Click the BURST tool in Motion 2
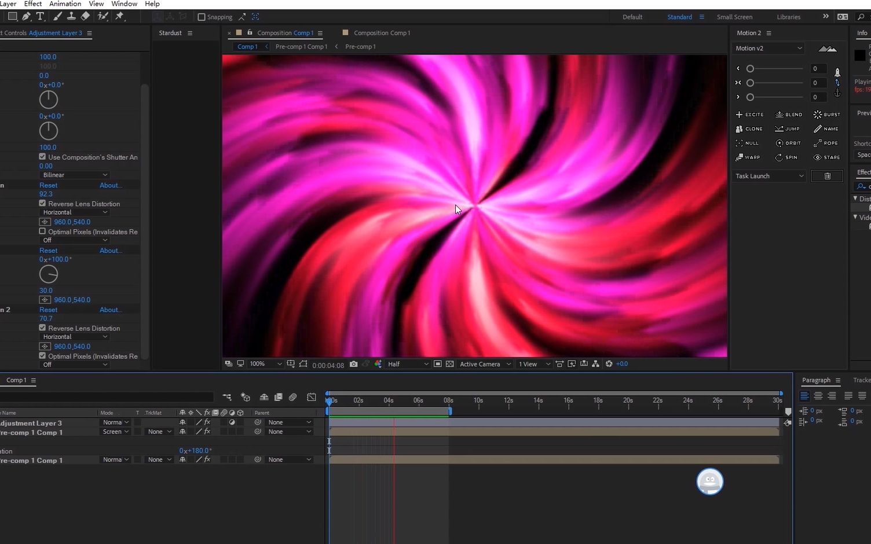This screenshot has width=871, height=544. (x=827, y=115)
